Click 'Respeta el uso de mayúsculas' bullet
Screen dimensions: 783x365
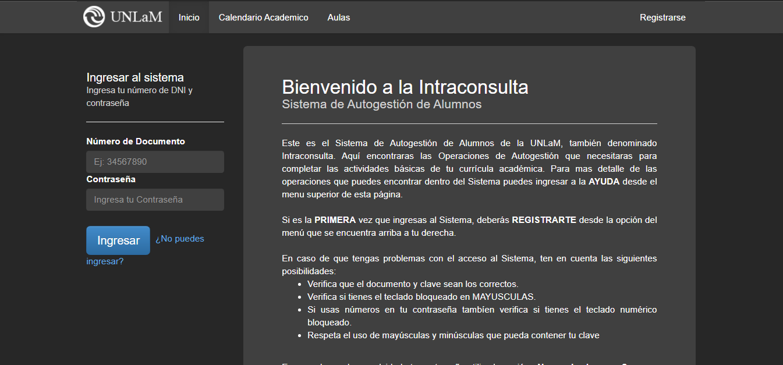[453, 335]
